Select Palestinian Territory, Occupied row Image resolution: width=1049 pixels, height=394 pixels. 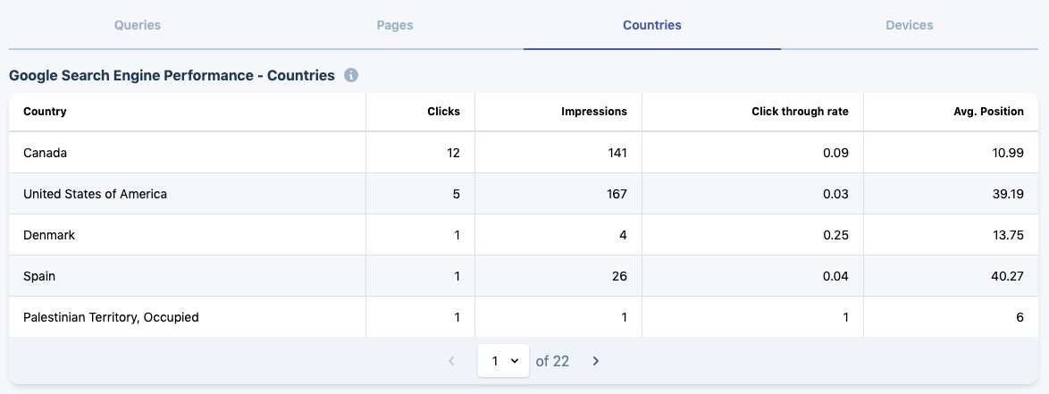[524, 317]
